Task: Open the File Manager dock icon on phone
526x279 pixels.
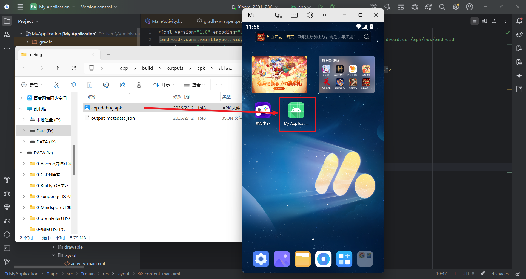Action: pos(302,259)
